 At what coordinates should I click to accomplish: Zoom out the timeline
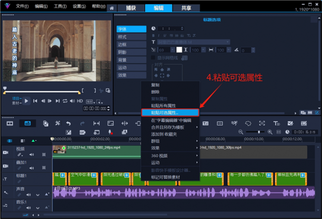(241, 132)
